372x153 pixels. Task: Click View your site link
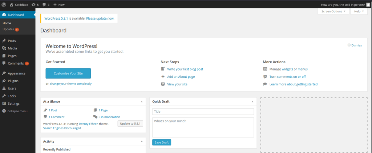tap(177, 84)
